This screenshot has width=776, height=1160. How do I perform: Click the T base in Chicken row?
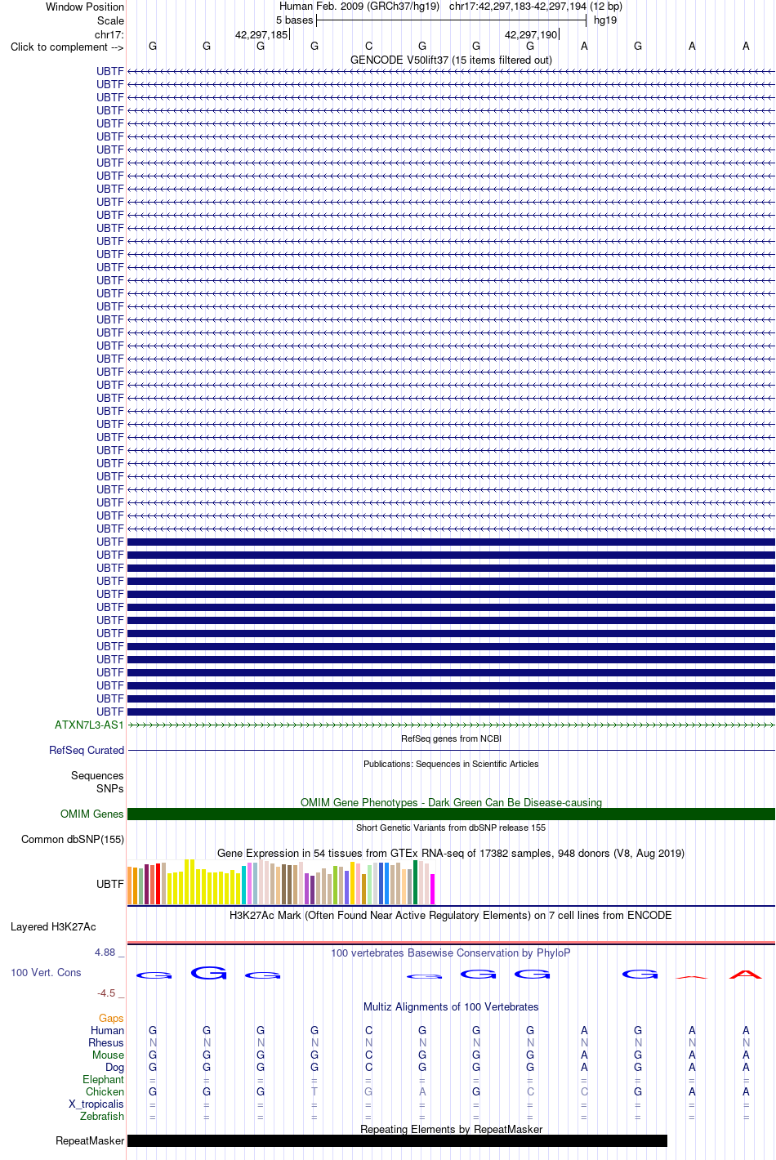[314, 1091]
